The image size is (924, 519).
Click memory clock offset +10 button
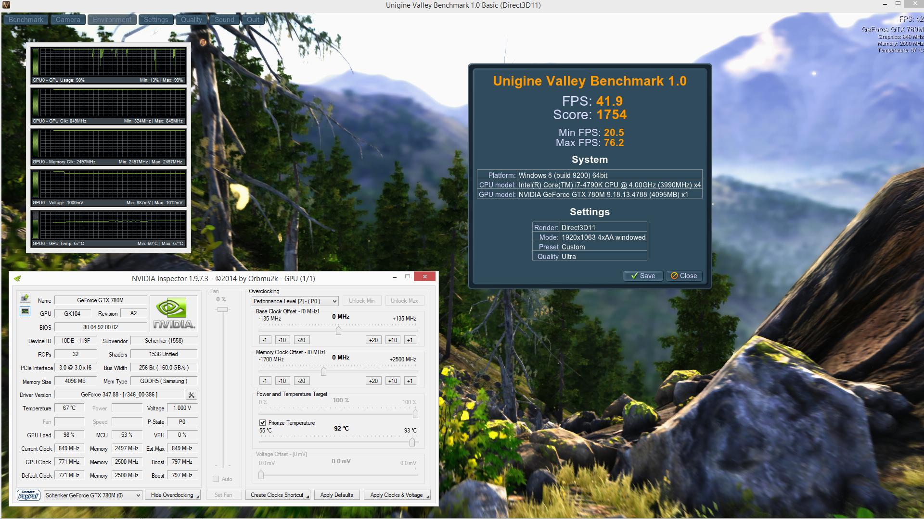(393, 381)
